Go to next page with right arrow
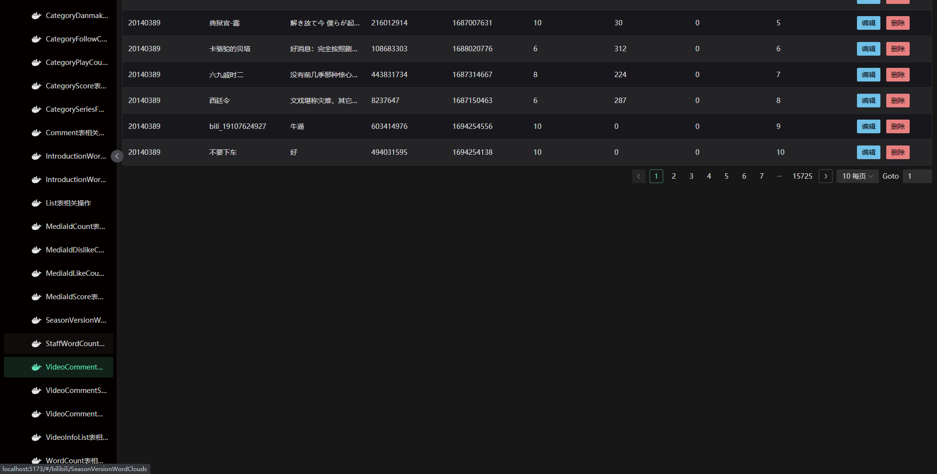This screenshot has width=937, height=474. pos(826,176)
